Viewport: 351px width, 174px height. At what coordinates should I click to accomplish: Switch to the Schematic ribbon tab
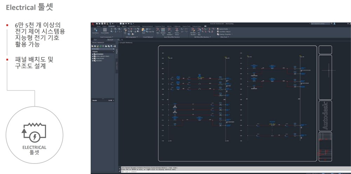pyautogui.click(x=112, y=26)
